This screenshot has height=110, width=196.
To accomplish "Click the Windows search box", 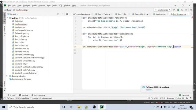I will tap(34, 107).
